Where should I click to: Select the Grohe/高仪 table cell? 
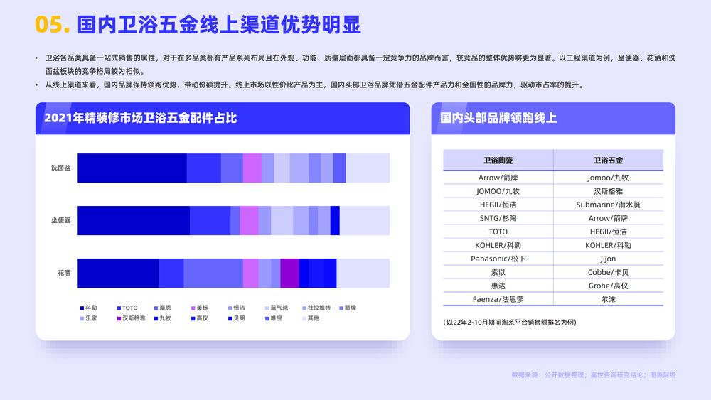coord(608,286)
